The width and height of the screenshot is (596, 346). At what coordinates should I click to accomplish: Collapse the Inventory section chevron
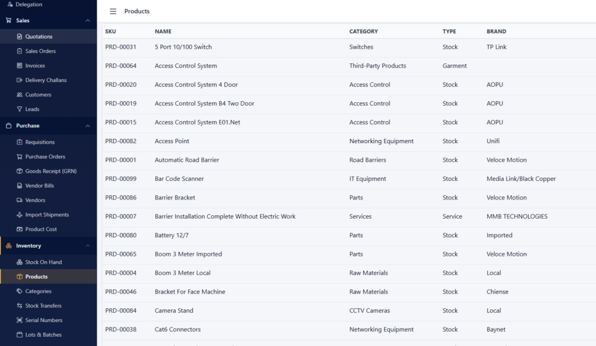pyautogui.click(x=88, y=246)
